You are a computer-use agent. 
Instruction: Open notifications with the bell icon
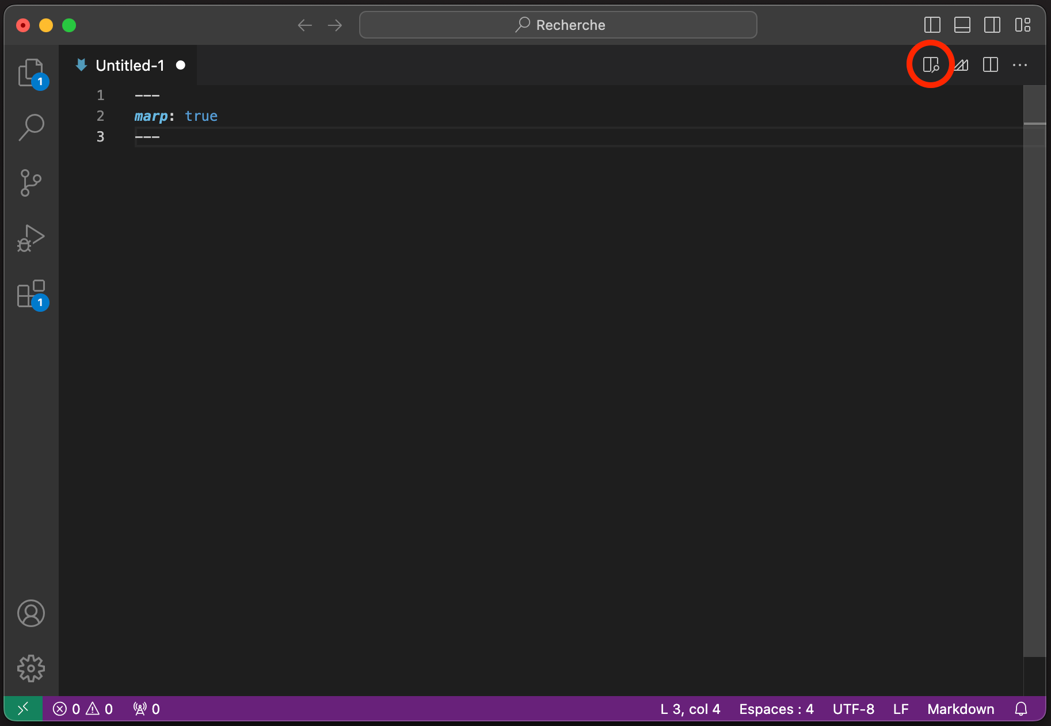click(x=1021, y=709)
